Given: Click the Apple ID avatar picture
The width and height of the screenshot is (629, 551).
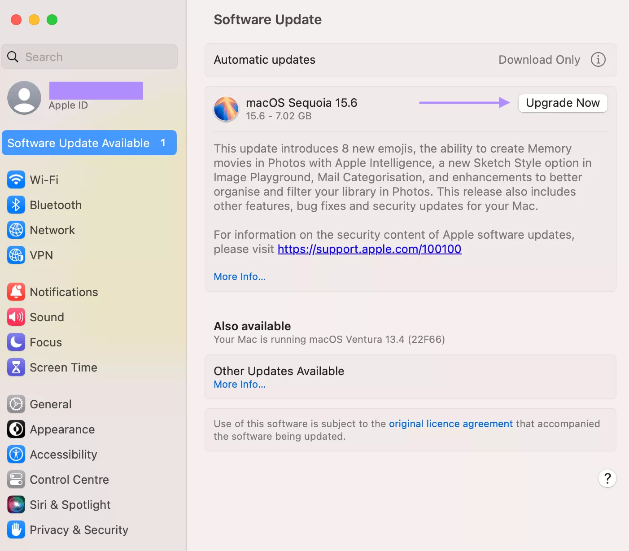Looking at the screenshot, I should 24,98.
